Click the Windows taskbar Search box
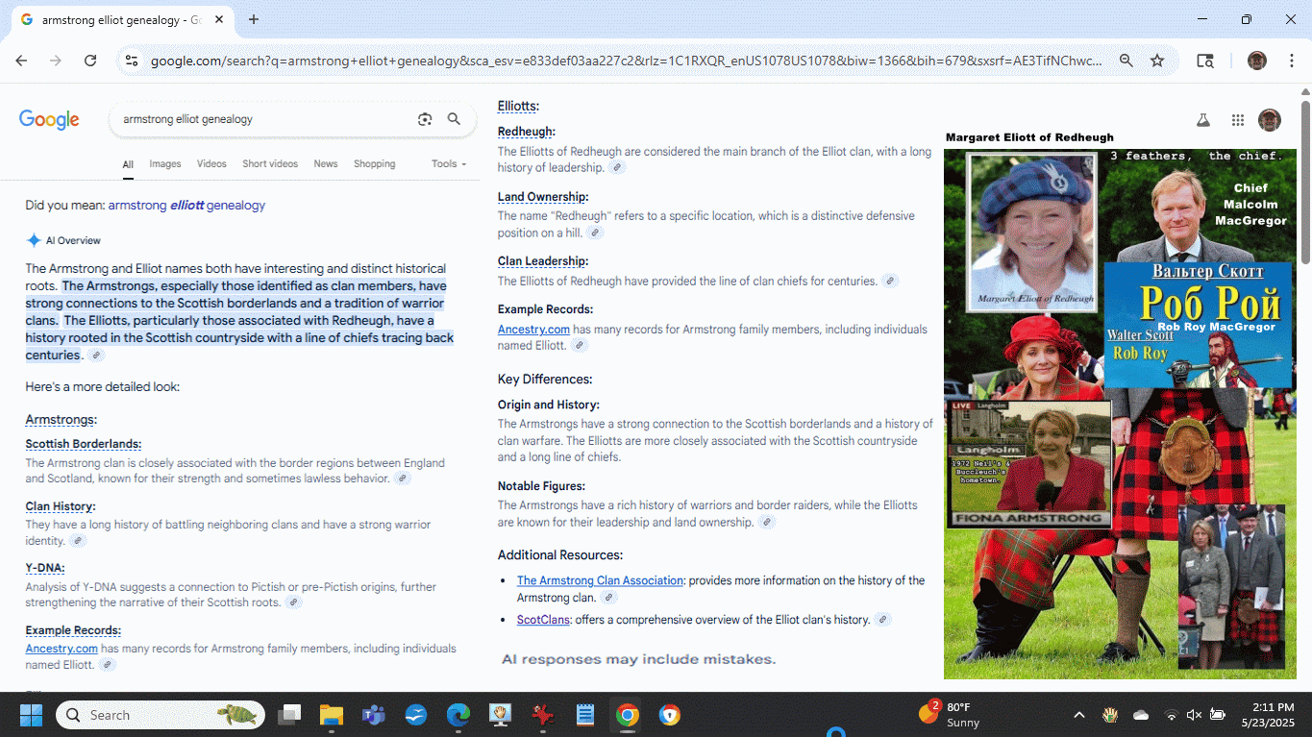The height and width of the screenshot is (737, 1312). click(x=160, y=715)
